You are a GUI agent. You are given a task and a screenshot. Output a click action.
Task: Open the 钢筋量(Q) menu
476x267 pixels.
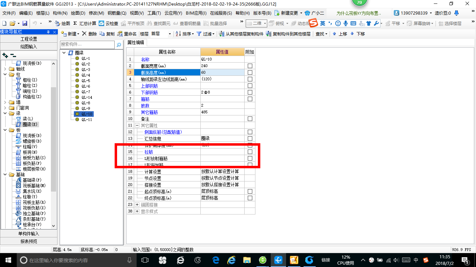point(117,13)
